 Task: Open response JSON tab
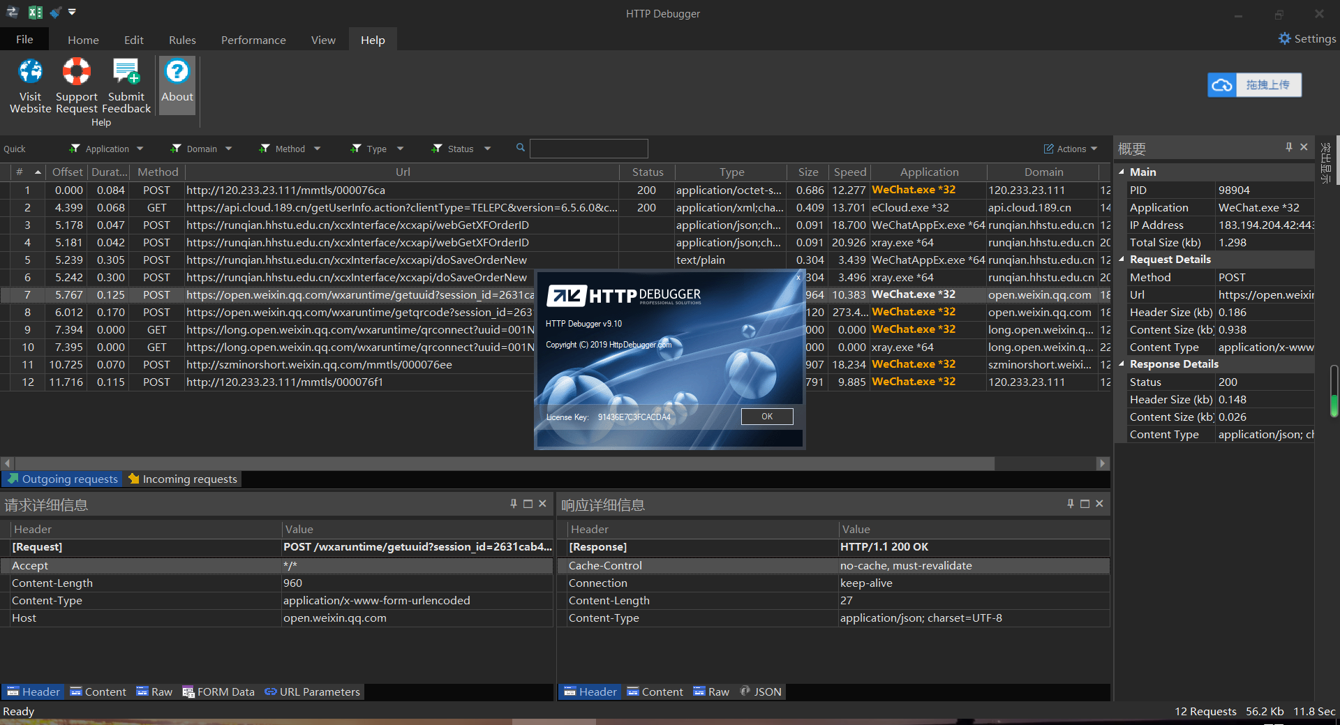click(x=760, y=692)
